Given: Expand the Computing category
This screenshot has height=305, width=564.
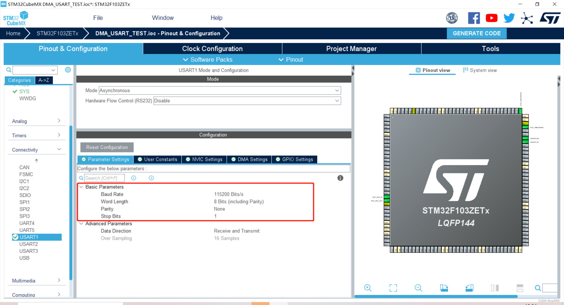Looking at the screenshot, I should click(x=36, y=294).
